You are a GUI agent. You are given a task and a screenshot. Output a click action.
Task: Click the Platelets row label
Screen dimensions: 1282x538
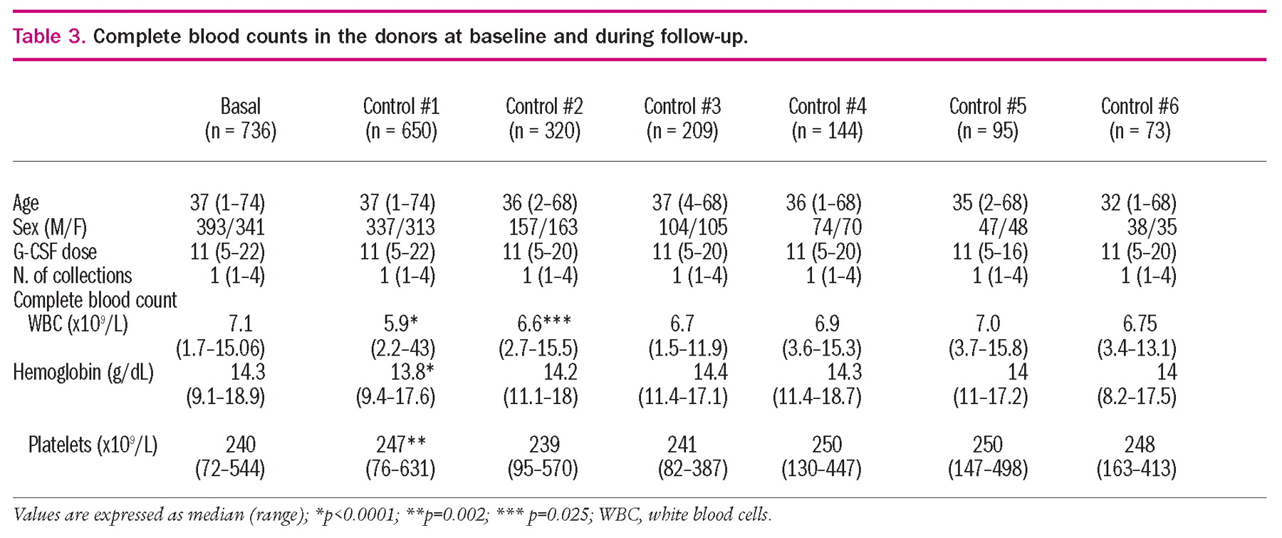coord(93,445)
